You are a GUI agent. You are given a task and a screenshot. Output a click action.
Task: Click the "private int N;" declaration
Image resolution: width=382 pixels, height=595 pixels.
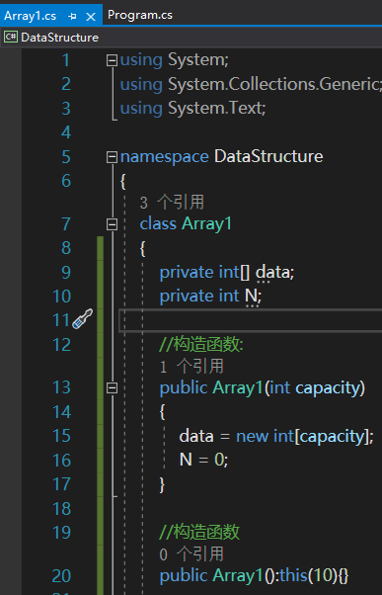(x=210, y=297)
